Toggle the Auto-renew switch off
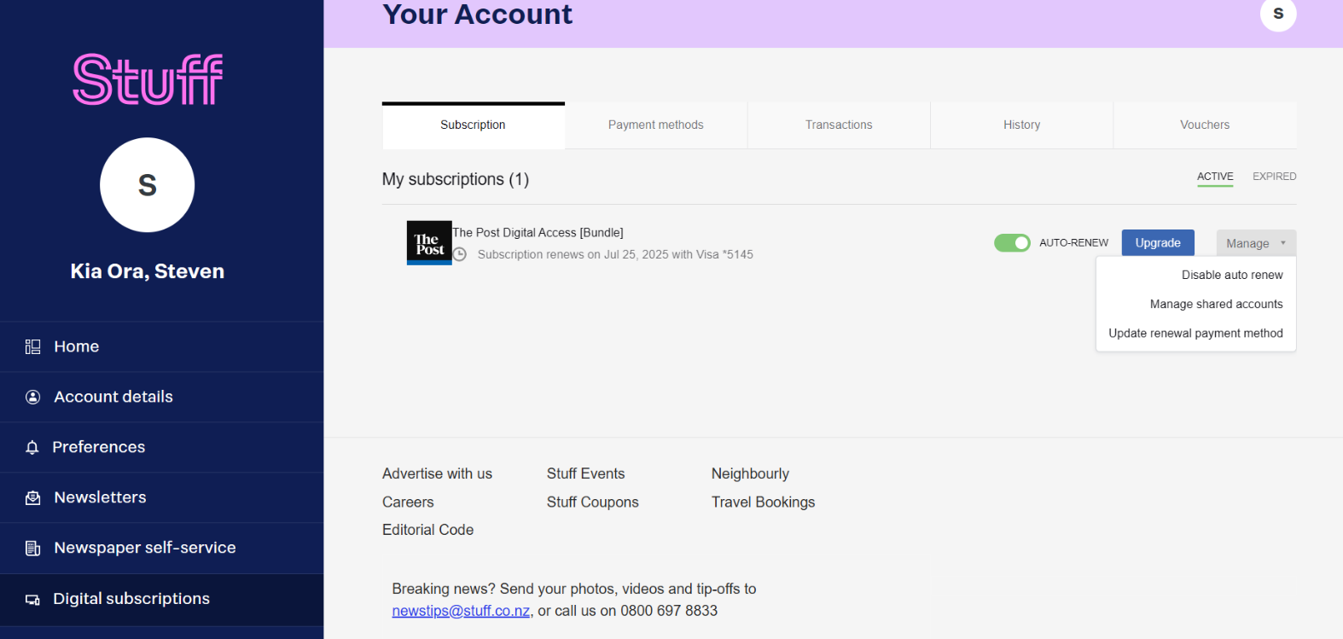1343x639 pixels. tap(1012, 243)
